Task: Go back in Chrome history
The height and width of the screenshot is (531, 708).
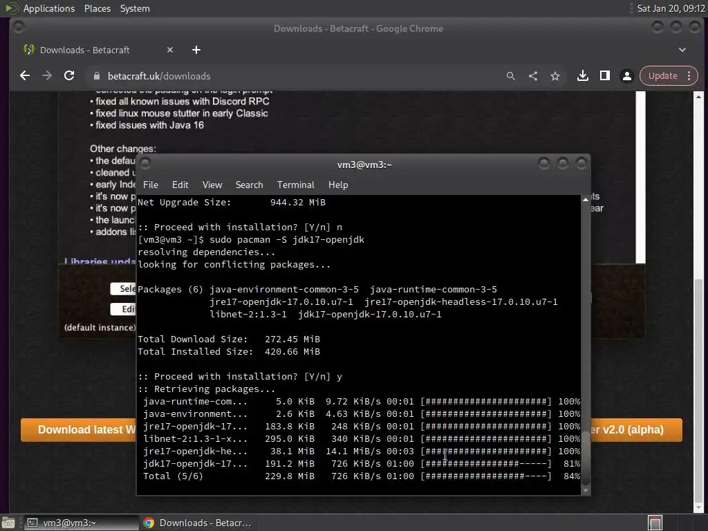Action: pyautogui.click(x=25, y=76)
